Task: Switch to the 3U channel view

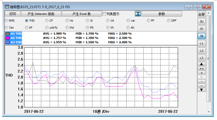Action: click(x=201, y=21)
